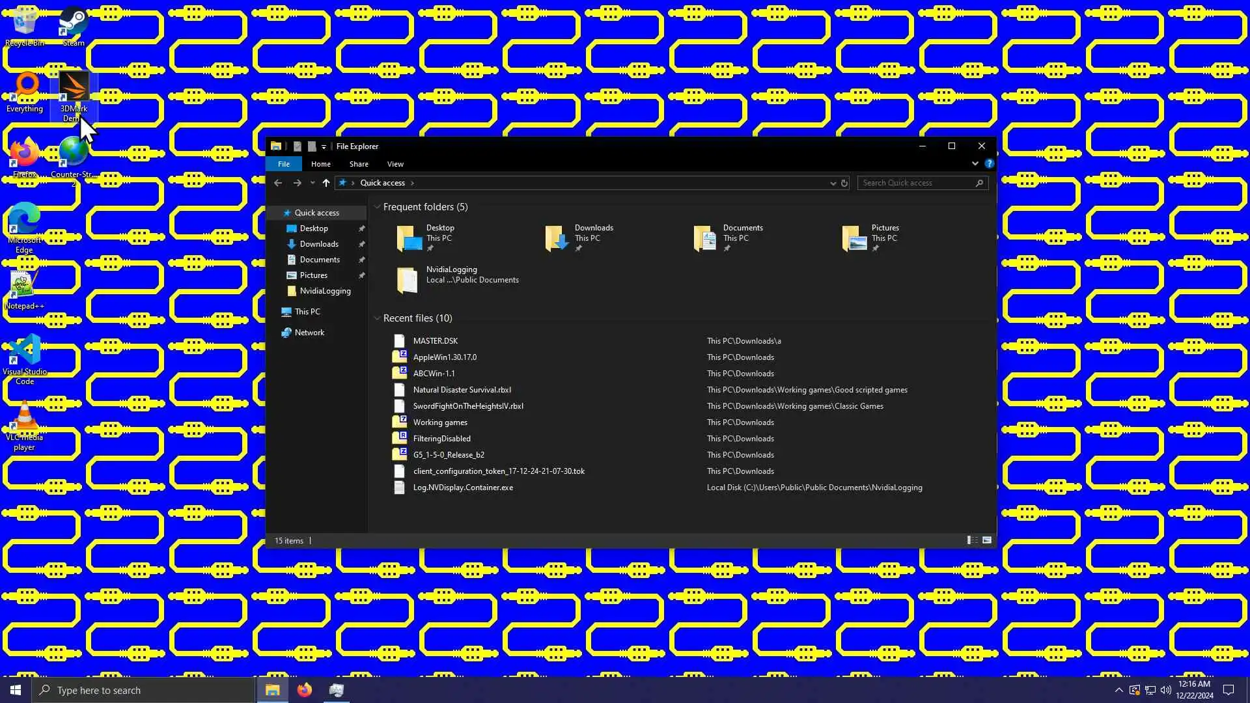Click the Up one level arrow
Image resolution: width=1250 pixels, height=703 pixels.
tap(326, 183)
